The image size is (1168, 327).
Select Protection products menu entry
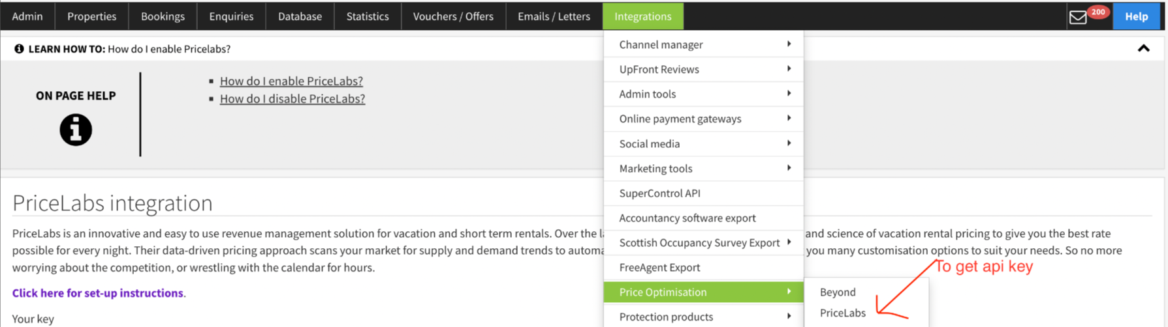click(703, 317)
